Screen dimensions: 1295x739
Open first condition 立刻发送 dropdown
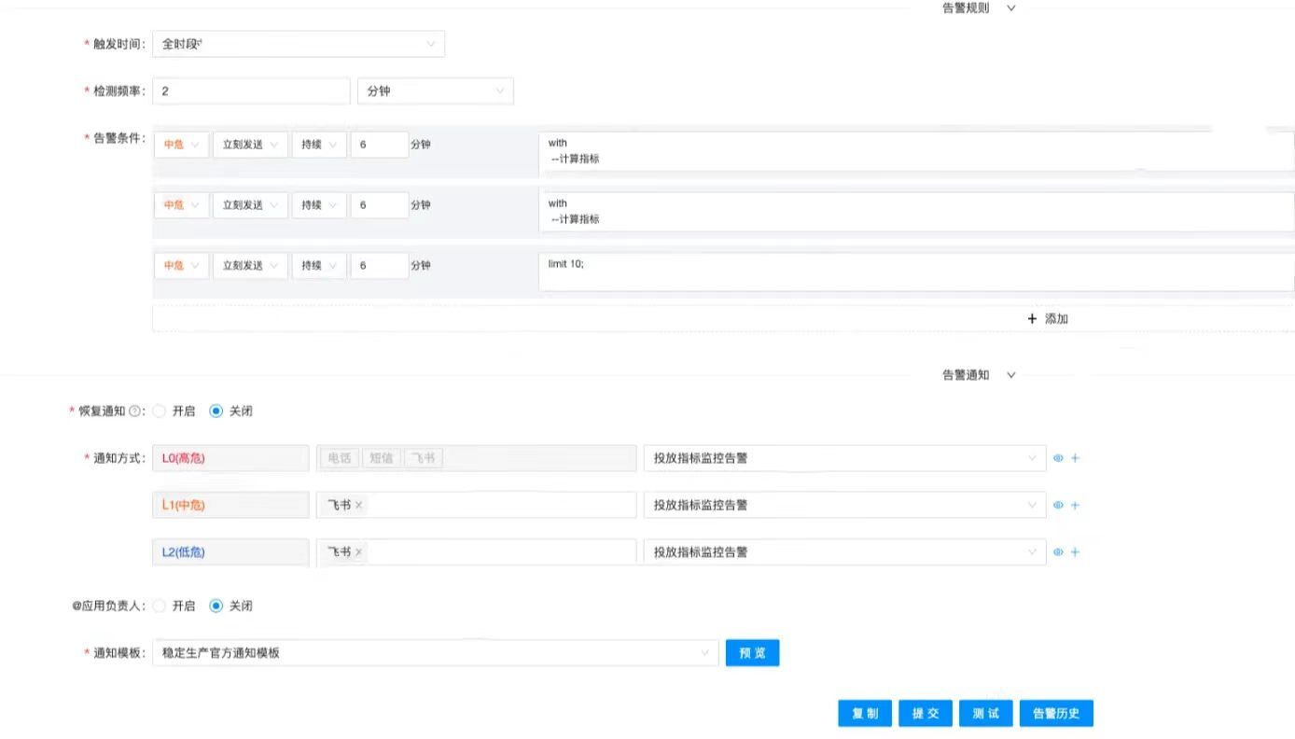(x=250, y=145)
